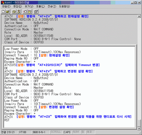Click the Properties toolbar icon
The width and height of the screenshot is (142, 135).
[x=36, y=11]
